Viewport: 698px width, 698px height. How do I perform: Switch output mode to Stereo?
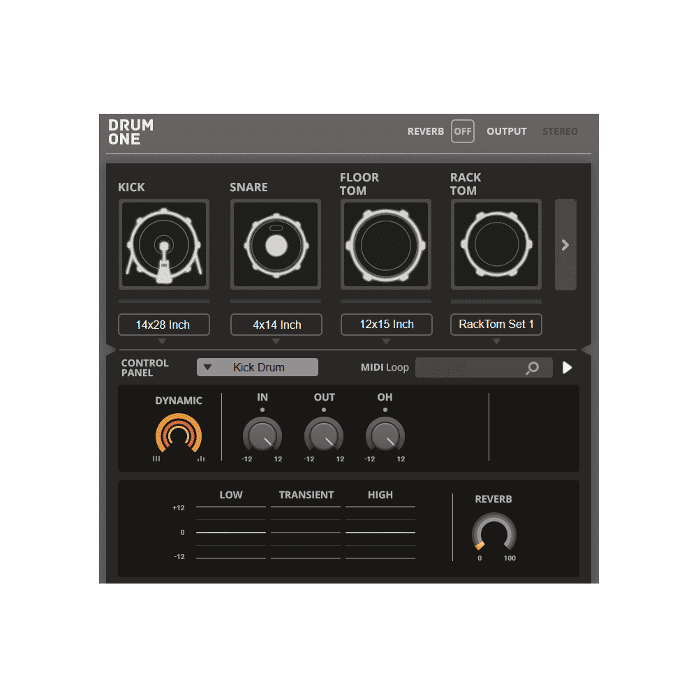point(560,131)
